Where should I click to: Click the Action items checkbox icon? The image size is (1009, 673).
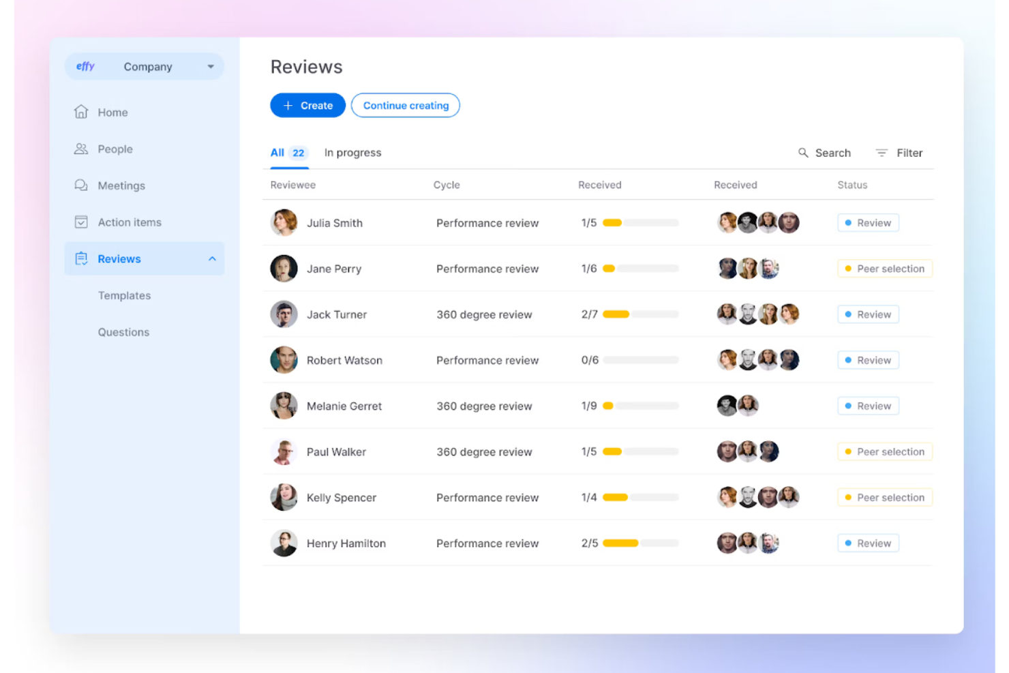pos(81,222)
